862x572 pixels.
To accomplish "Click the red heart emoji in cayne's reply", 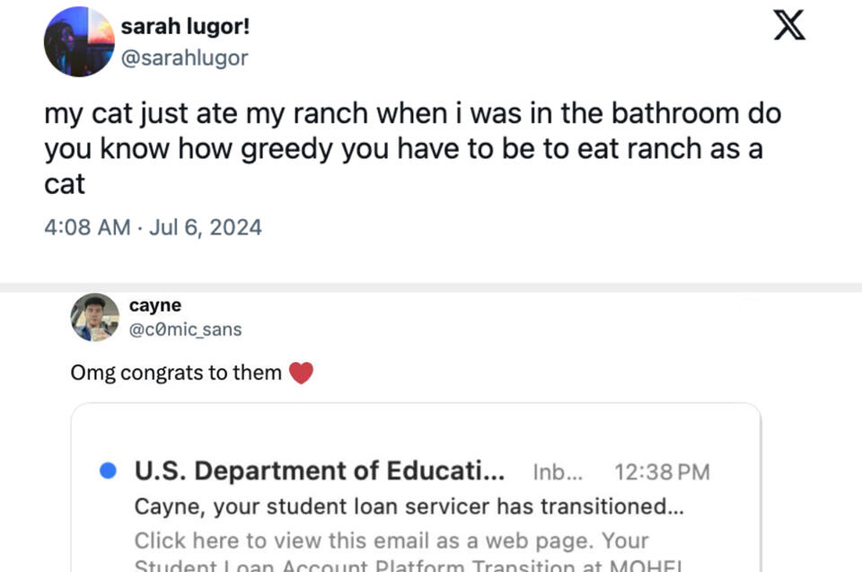I will 301,371.
